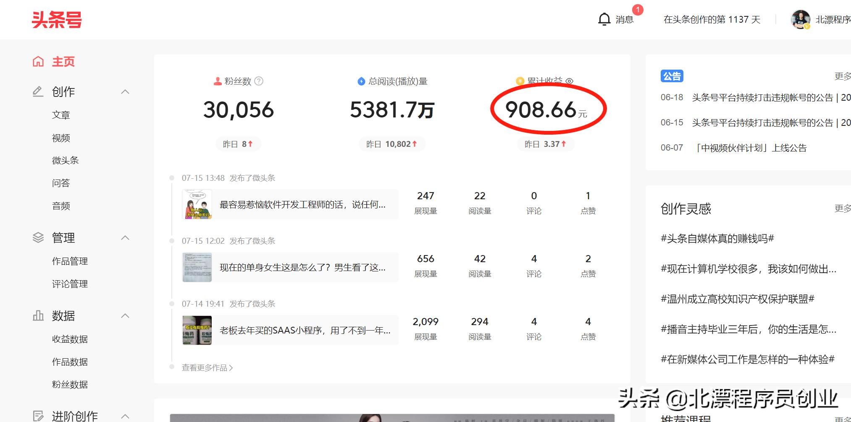Open the 06-15 announcement link
Screen dimensions: 851x422
point(771,122)
